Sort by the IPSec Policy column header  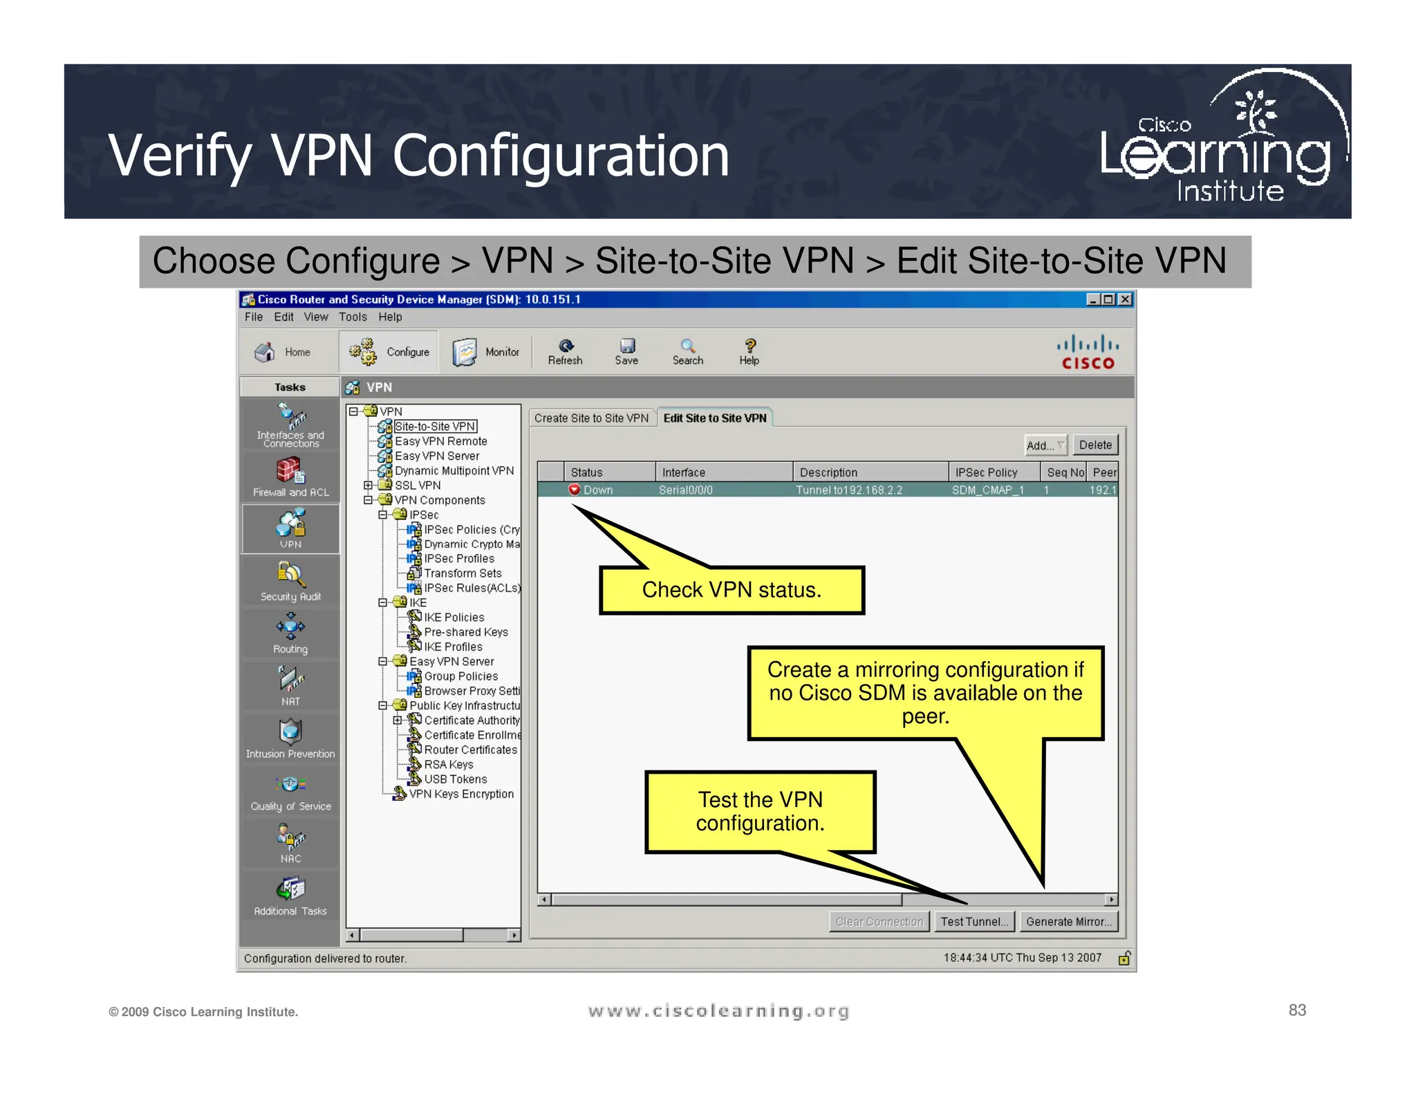click(x=994, y=472)
